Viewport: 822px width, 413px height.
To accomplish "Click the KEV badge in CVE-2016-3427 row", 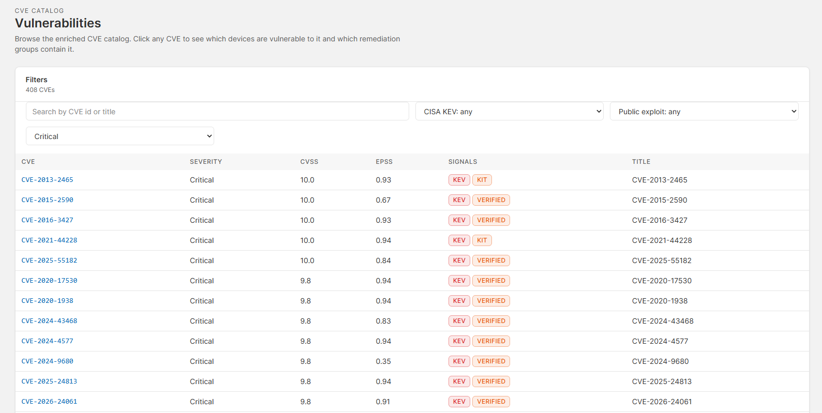I will [459, 220].
